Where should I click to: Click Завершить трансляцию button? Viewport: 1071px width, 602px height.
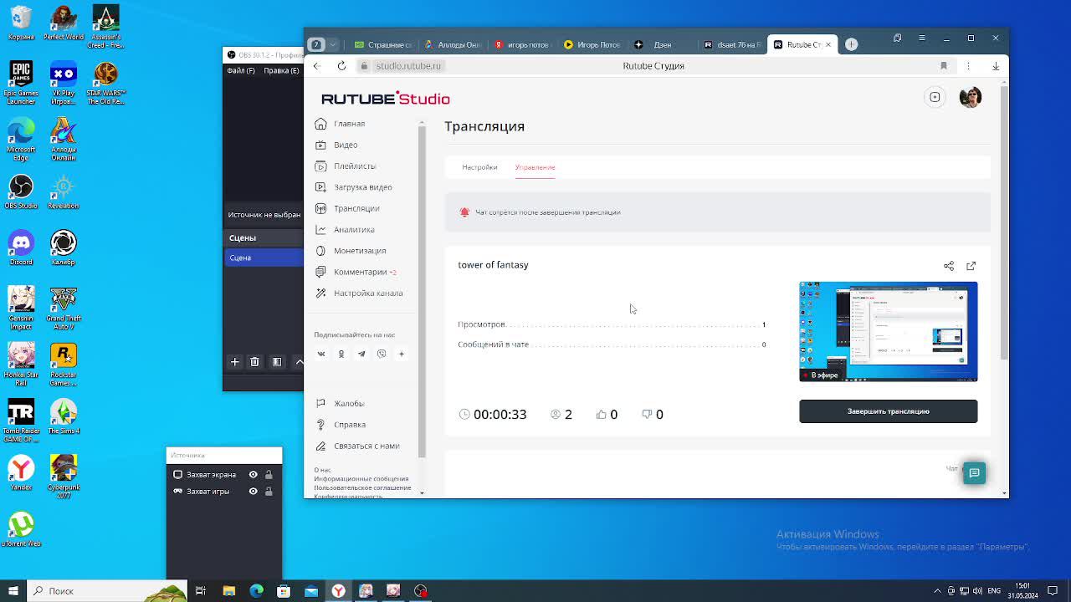(x=888, y=411)
